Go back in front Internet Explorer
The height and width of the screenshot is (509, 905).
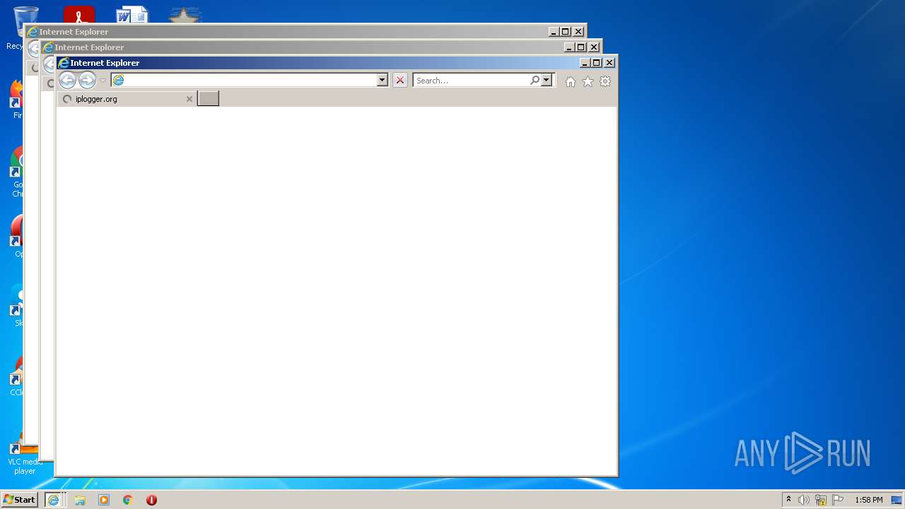coord(67,80)
